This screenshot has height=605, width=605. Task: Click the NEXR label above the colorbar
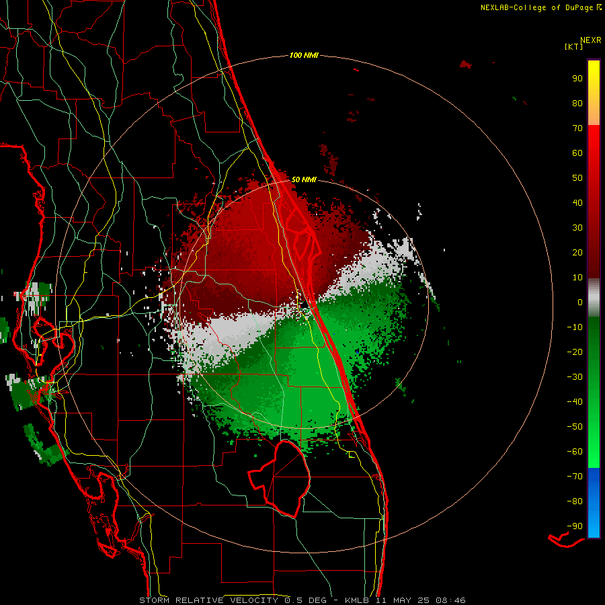(591, 40)
